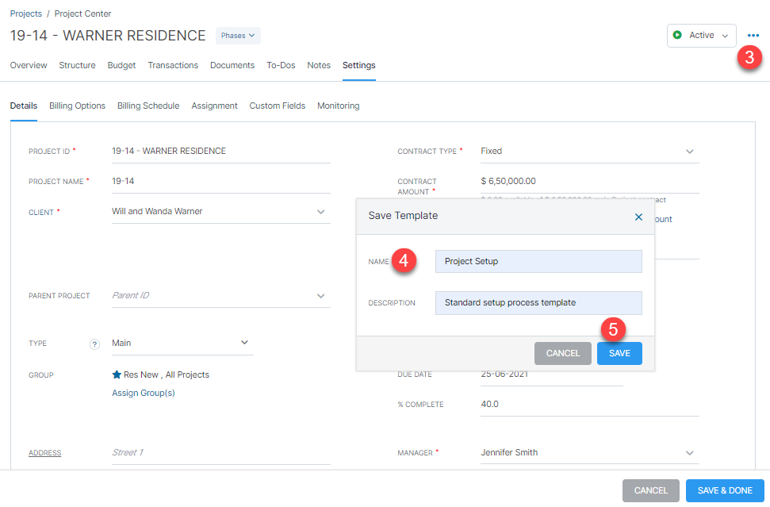The height and width of the screenshot is (507, 770).
Task: Expand the Phases dropdown
Action: pyautogui.click(x=238, y=36)
